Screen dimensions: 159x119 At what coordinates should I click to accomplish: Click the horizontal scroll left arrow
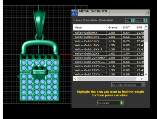pos(75,79)
